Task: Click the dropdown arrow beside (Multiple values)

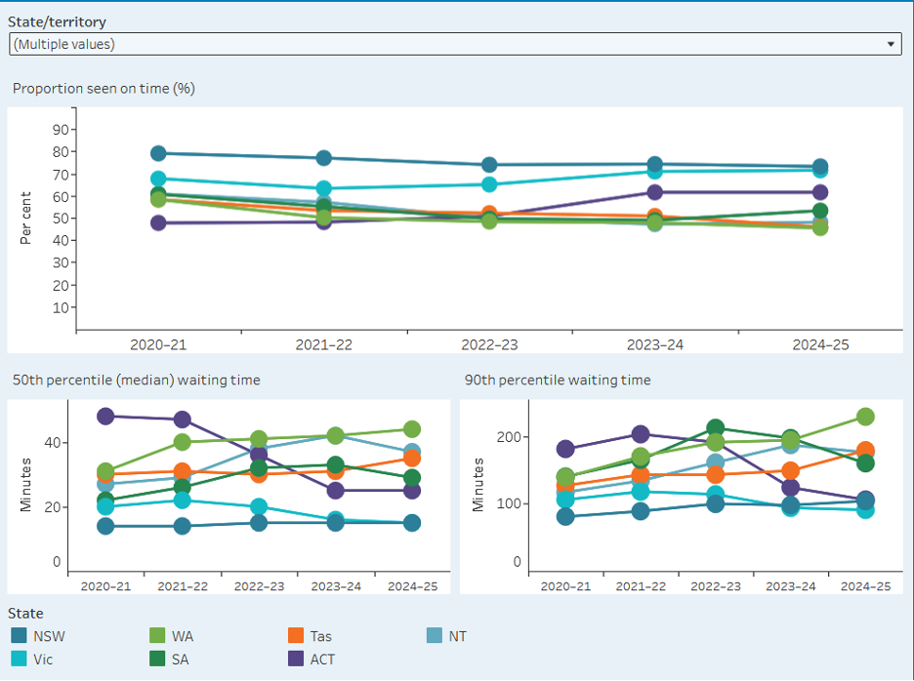Action: click(x=890, y=44)
